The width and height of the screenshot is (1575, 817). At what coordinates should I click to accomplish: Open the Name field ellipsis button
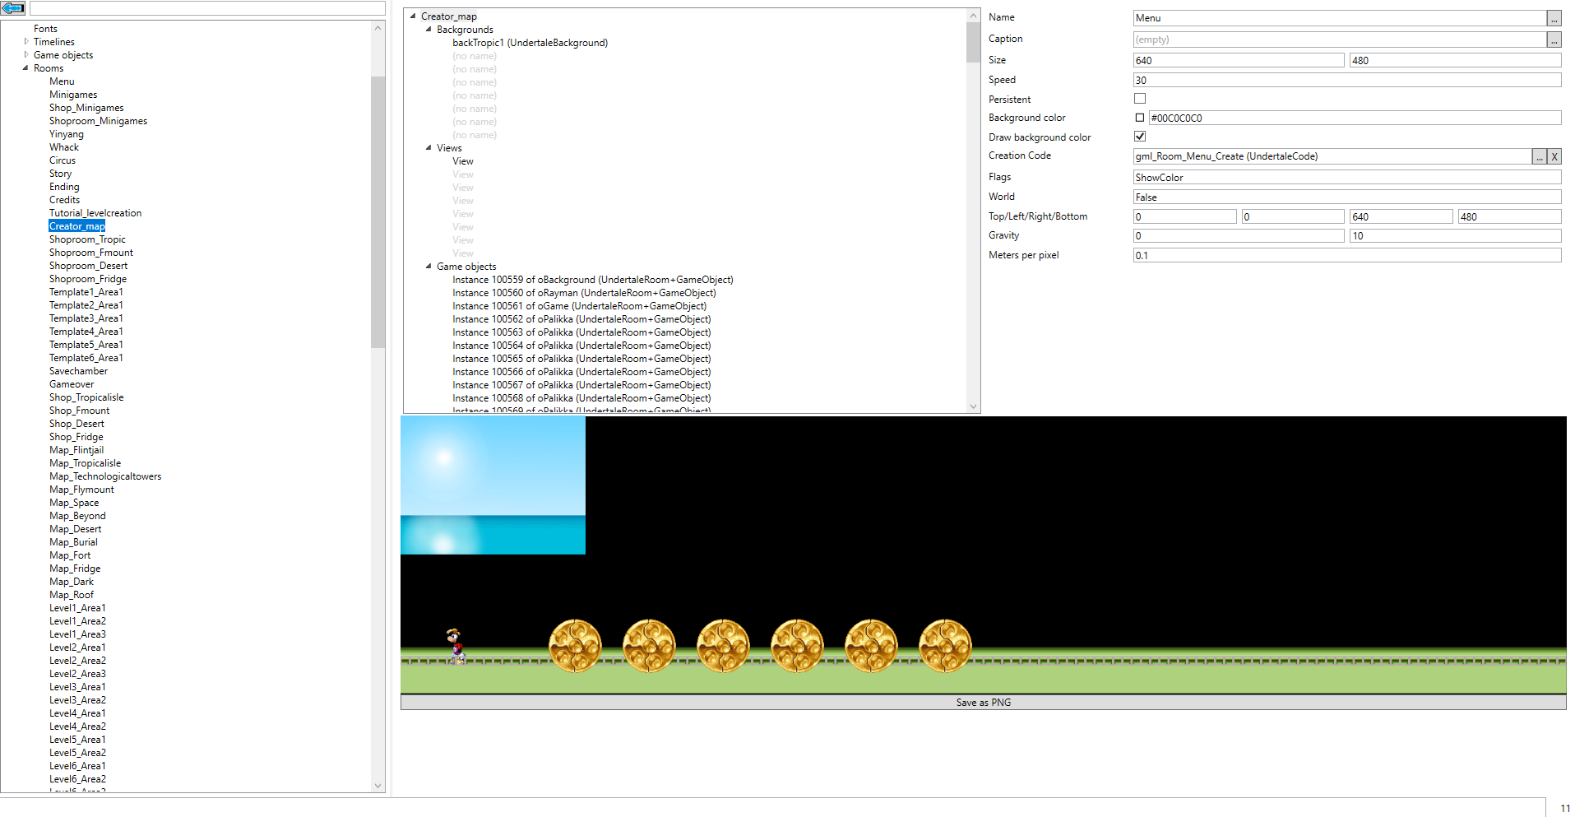(x=1554, y=18)
